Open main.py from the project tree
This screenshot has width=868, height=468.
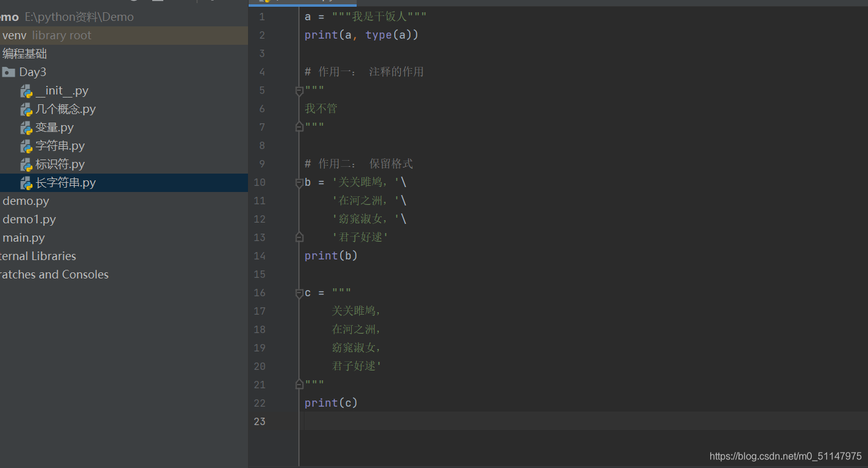pos(23,238)
